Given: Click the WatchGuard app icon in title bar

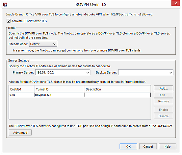Looking at the screenshot, I should [5, 5].
